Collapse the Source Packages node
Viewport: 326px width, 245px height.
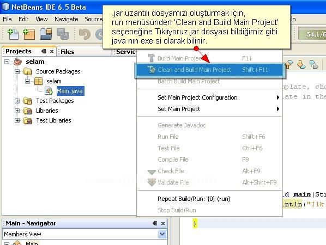click(17, 72)
